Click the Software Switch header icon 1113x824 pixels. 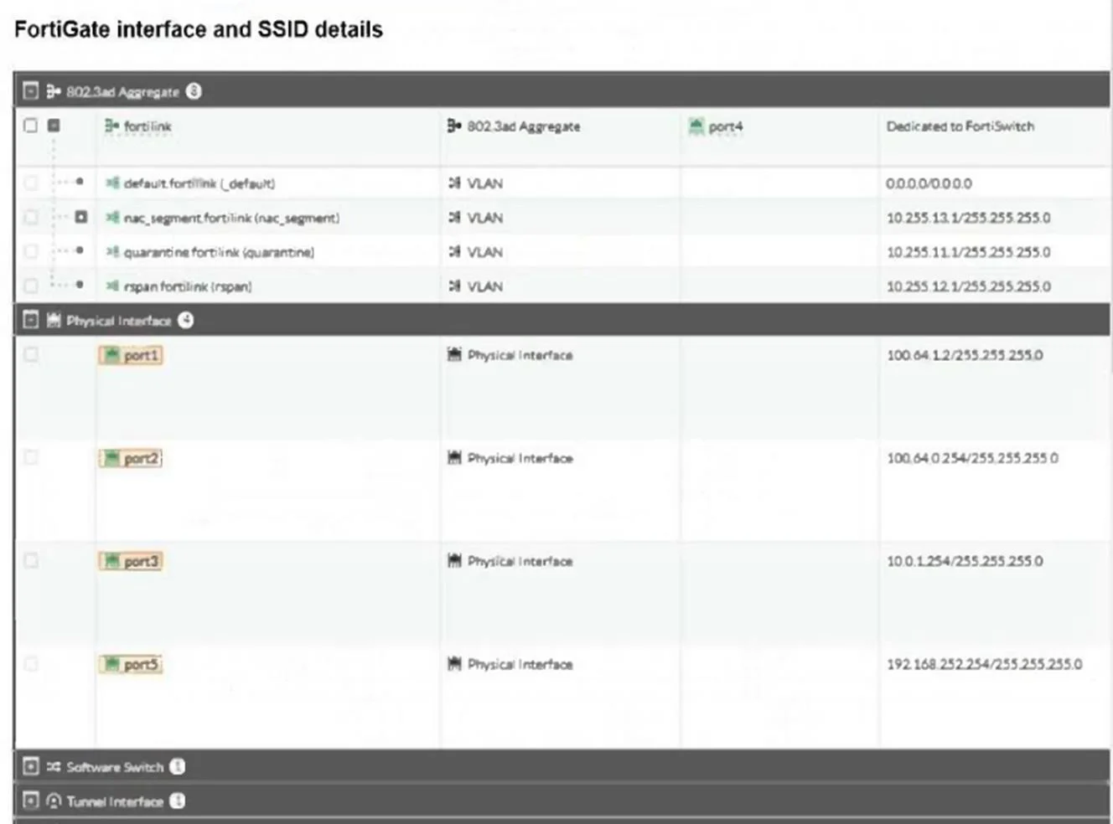[54, 766]
